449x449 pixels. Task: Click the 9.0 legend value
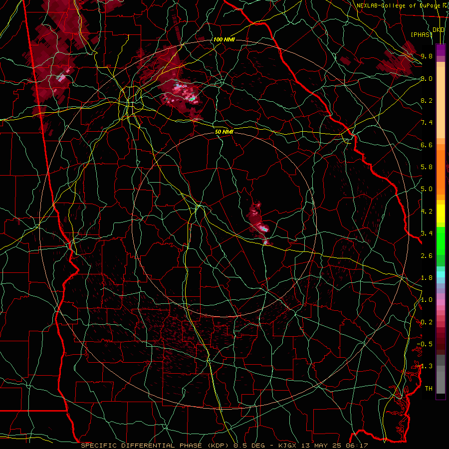click(427, 78)
